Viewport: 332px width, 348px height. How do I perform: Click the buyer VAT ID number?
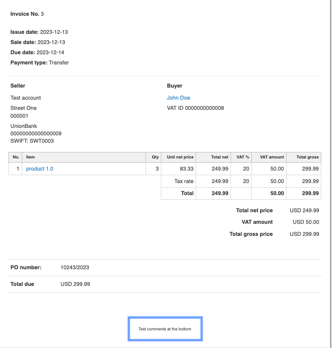[x=195, y=108]
